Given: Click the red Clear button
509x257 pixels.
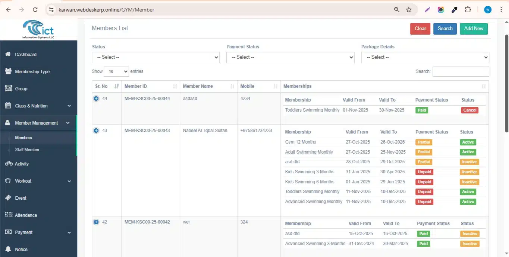Looking at the screenshot, I should 420,29.
